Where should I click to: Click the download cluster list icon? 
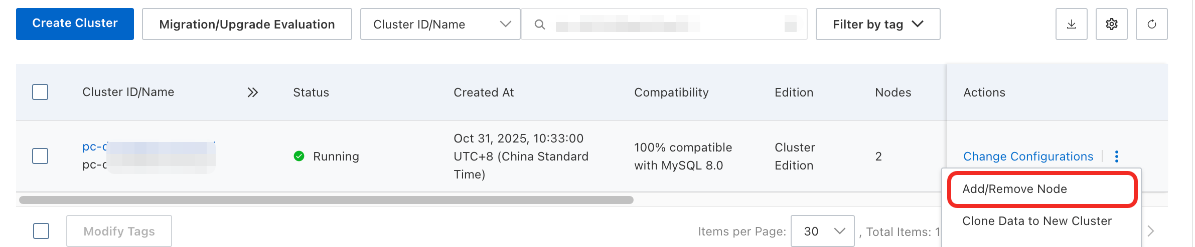pyautogui.click(x=1071, y=24)
